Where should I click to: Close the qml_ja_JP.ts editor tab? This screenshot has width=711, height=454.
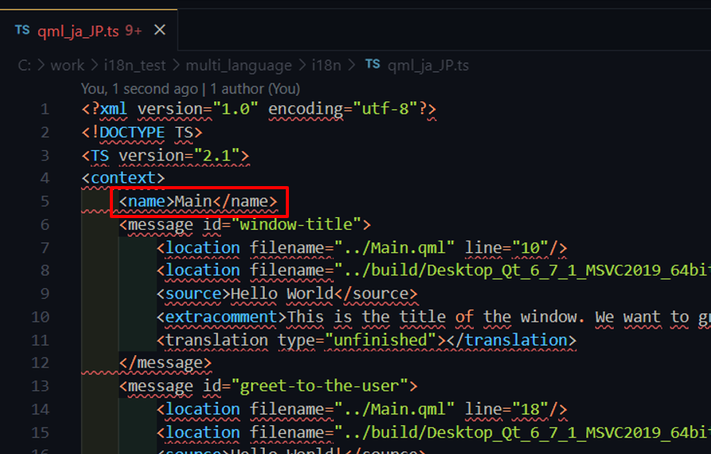[x=160, y=30]
